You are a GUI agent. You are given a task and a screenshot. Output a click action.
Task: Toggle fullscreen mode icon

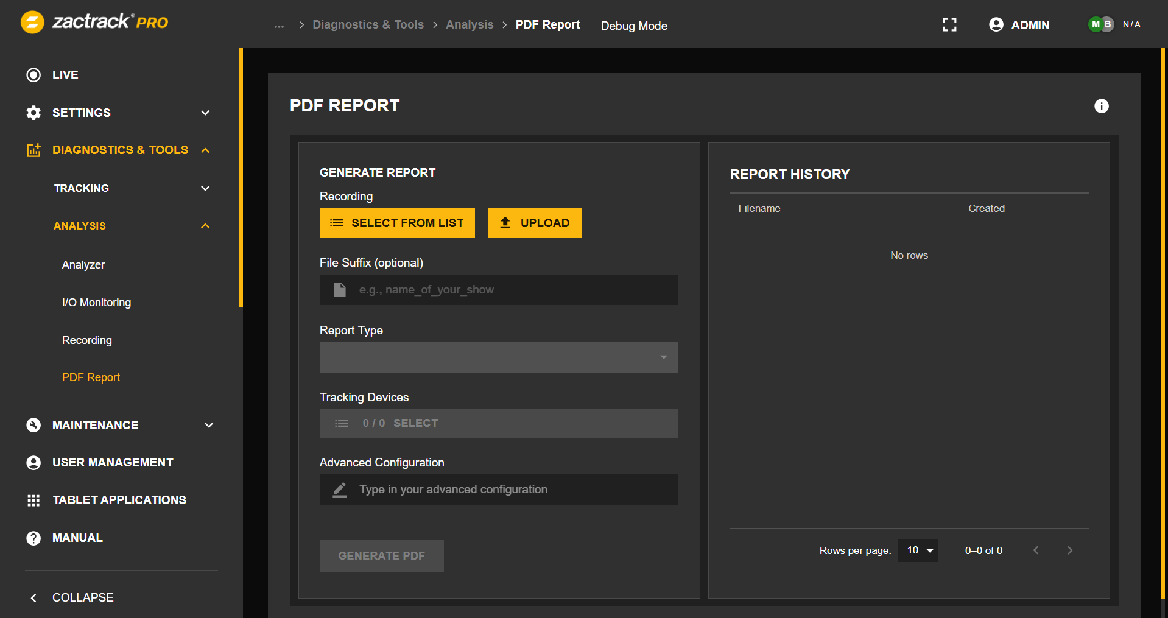pos(949,25)
